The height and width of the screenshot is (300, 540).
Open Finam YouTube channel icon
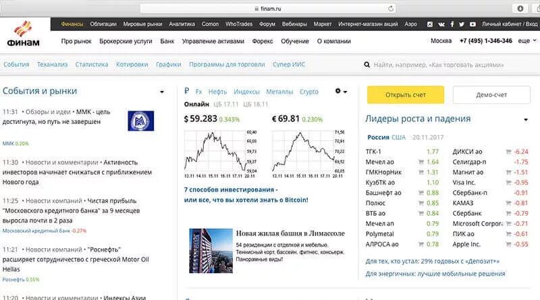pyautogui.click(x=473, y=24)
